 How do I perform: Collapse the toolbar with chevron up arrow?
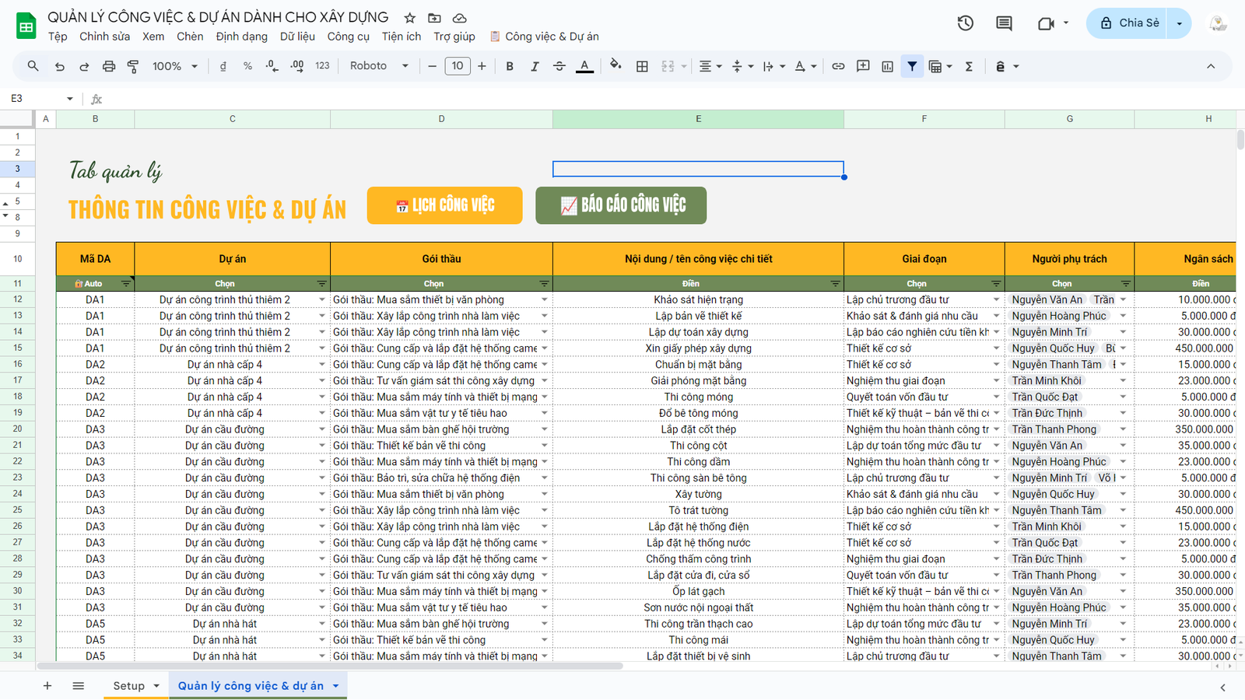[x=1211, y=67]
